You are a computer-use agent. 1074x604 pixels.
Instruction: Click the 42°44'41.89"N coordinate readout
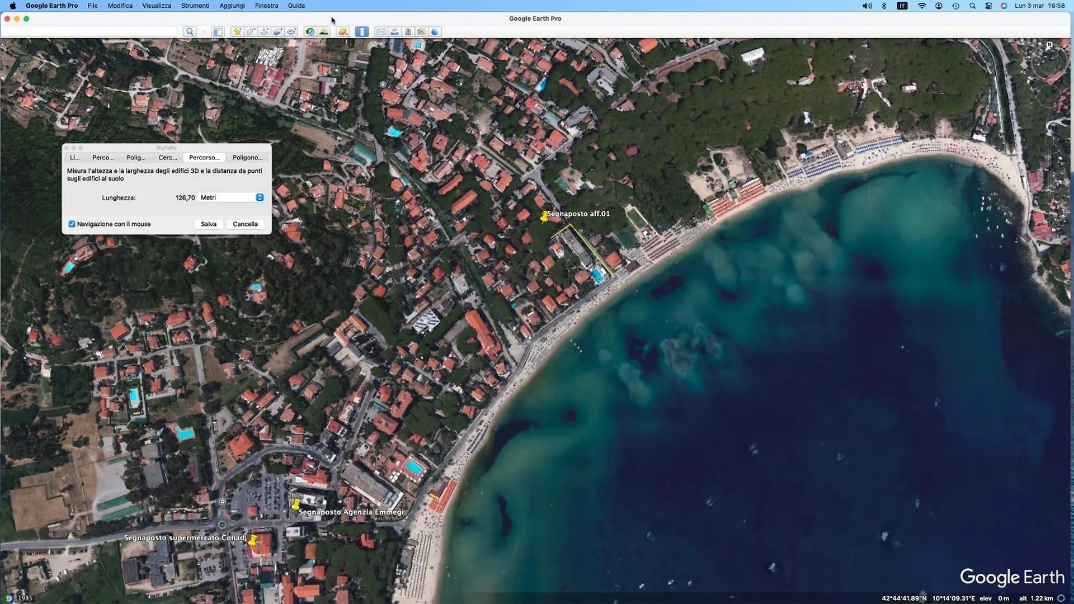pos(904,598)
